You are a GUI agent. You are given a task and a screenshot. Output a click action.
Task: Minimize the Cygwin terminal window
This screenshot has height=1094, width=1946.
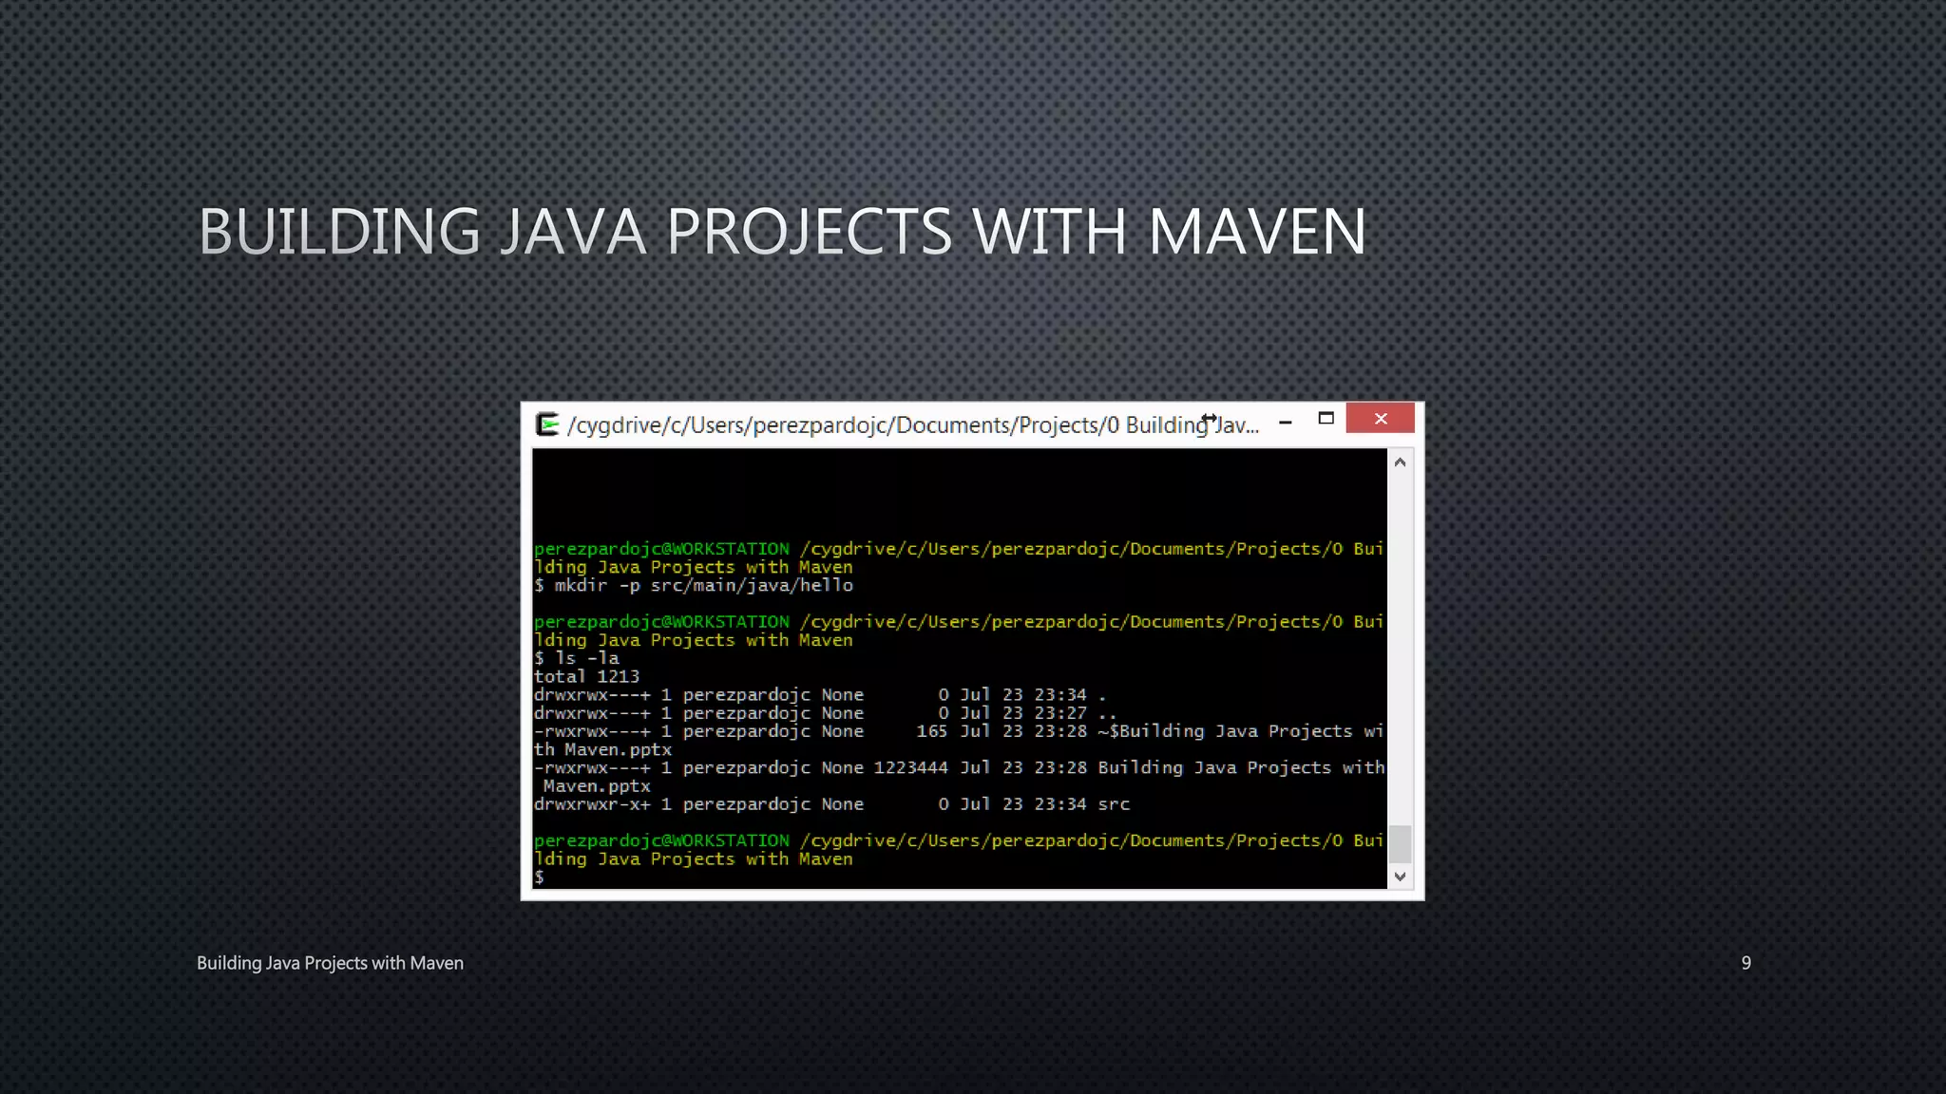click(x=1286, y=422)
